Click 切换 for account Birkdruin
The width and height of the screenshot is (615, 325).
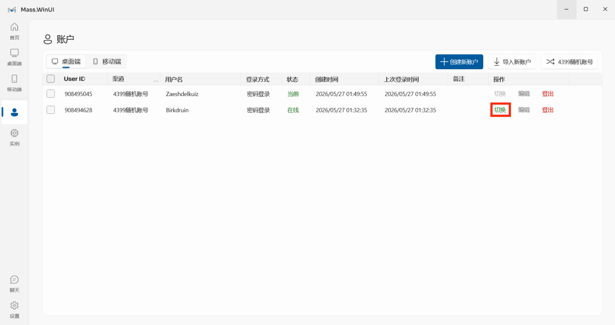(500, 110)
